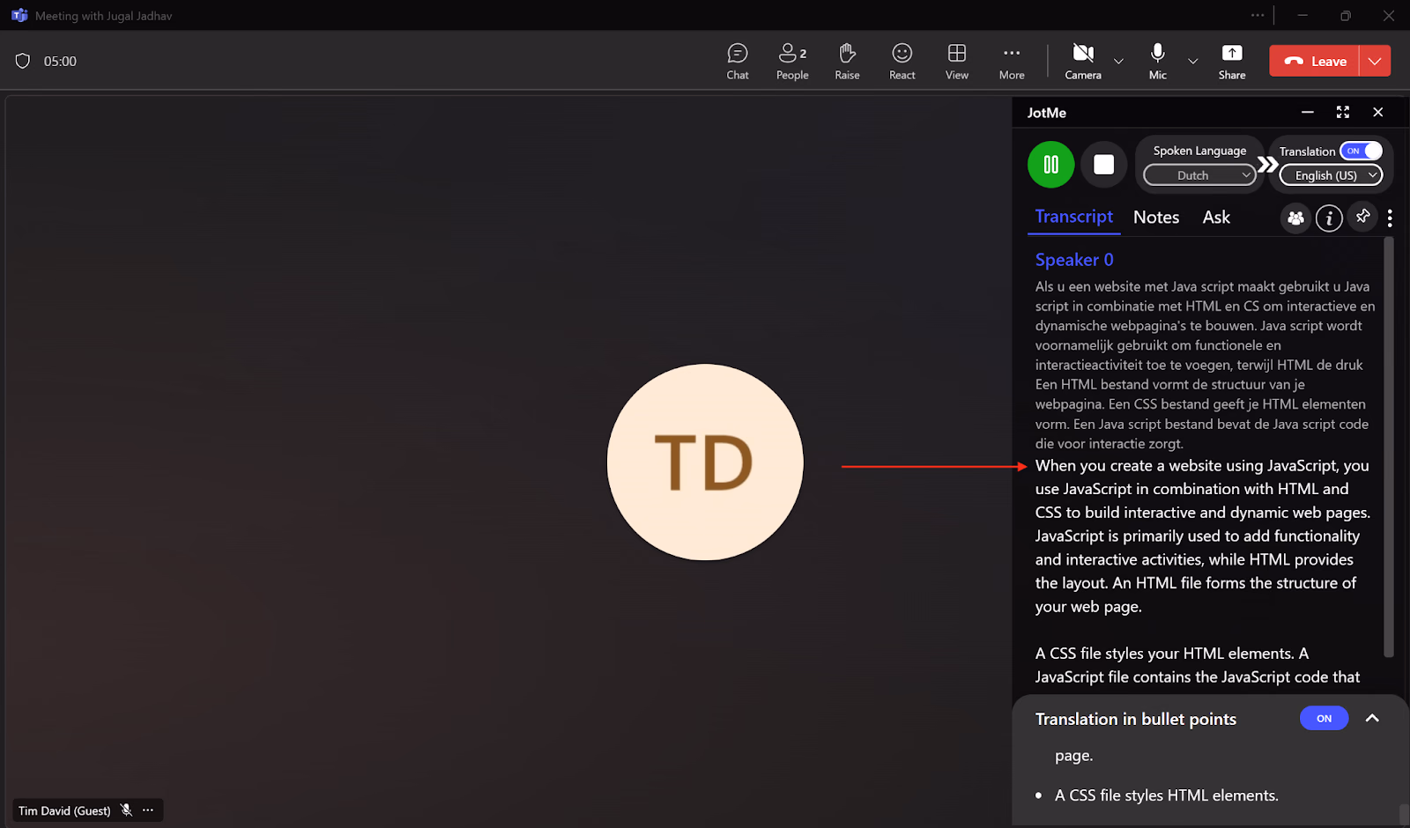Click the Tim David (Guest) name label
Screen dimensions: 1410x828
pos(64,810)
